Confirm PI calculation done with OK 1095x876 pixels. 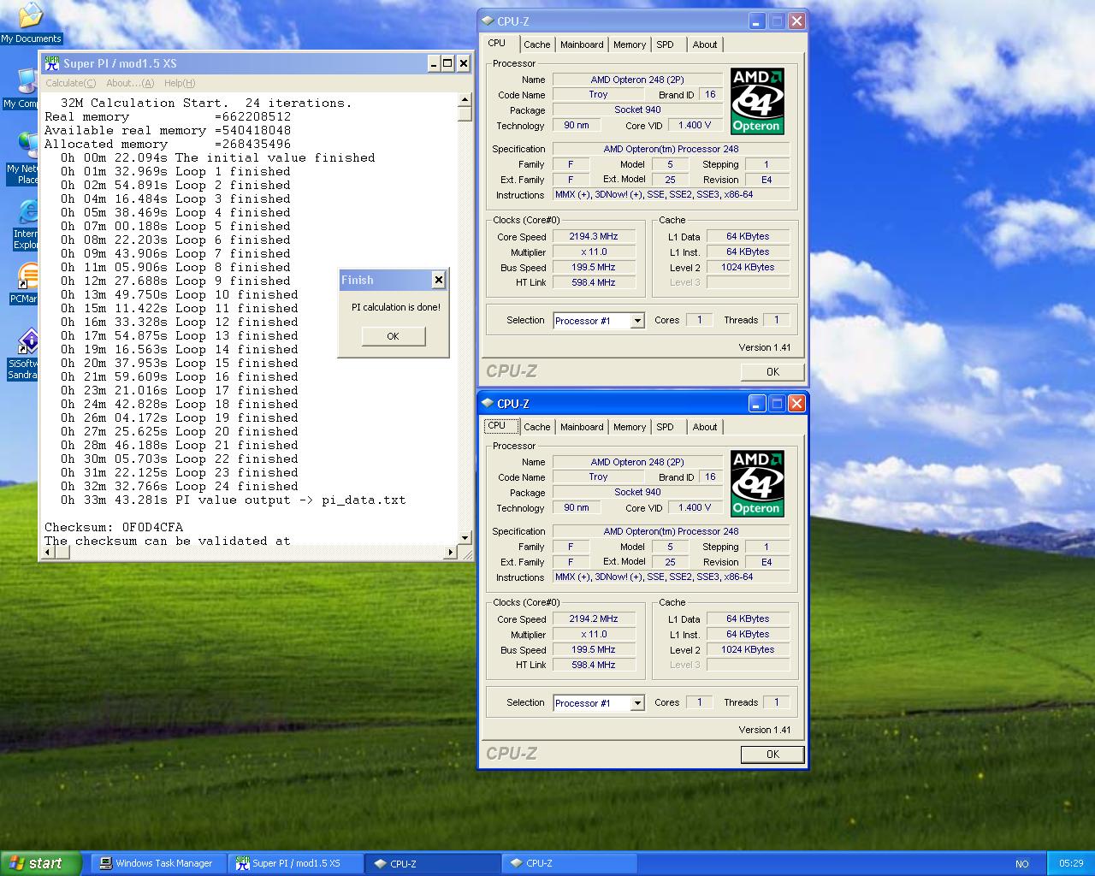point(393,336)
